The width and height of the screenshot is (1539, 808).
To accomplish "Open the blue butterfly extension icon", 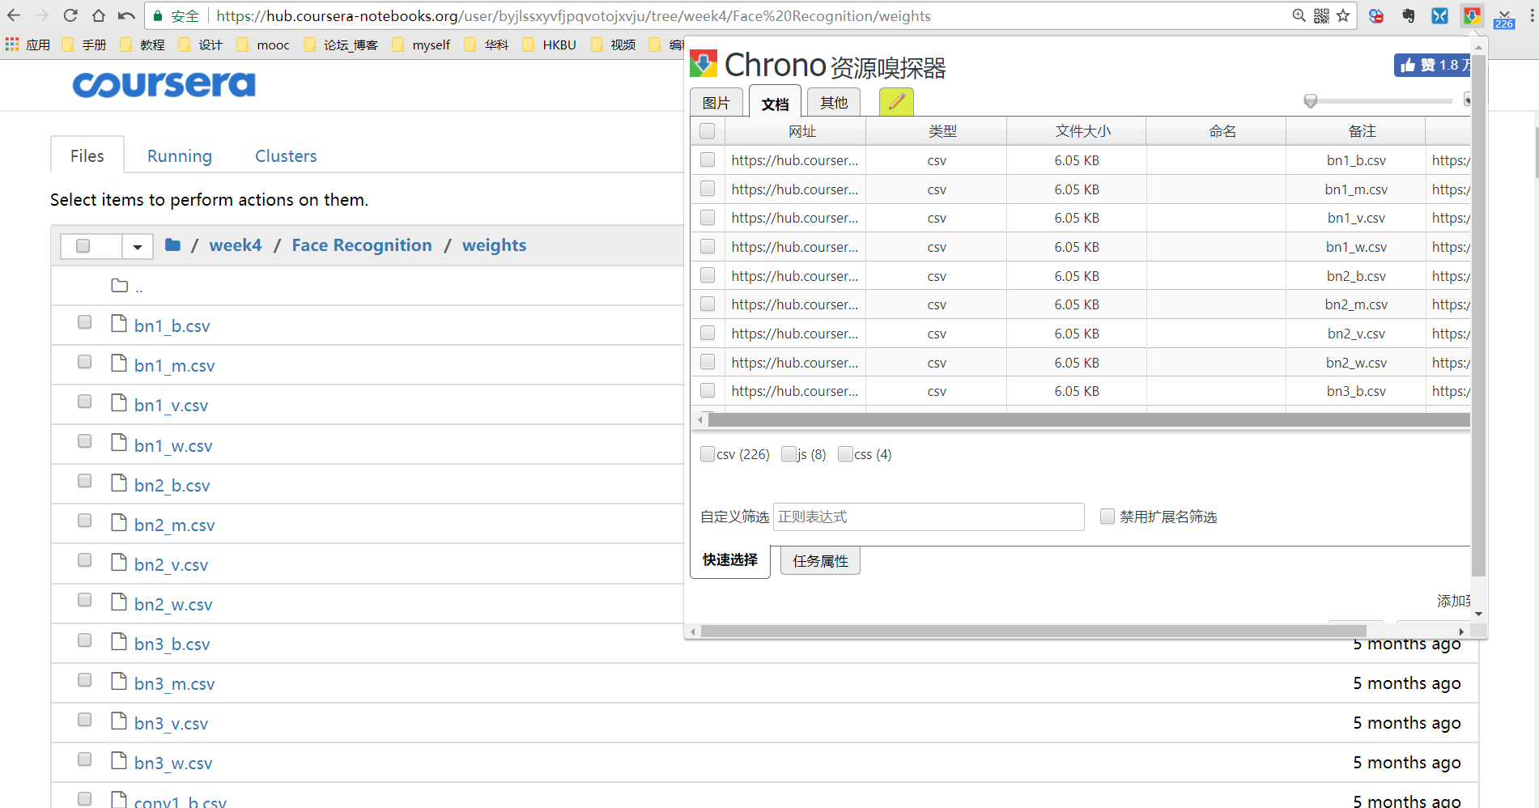I will (1439, 15).
